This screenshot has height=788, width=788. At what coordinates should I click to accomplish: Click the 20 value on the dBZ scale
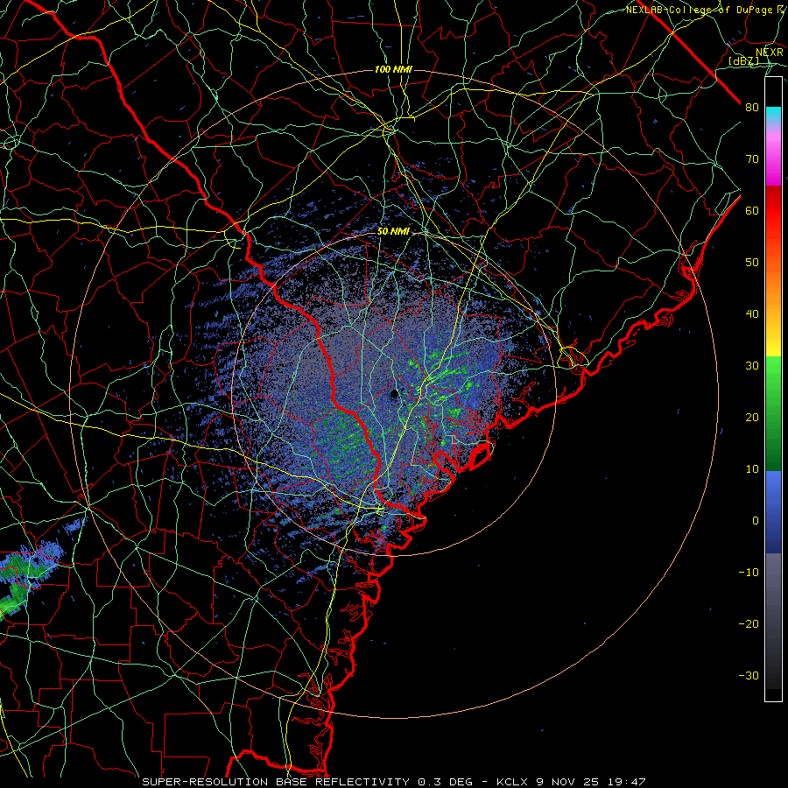coord(752,418)
